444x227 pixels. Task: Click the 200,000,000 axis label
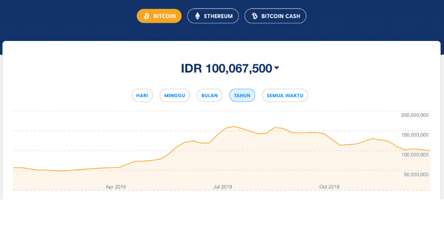tap(415, 115)
